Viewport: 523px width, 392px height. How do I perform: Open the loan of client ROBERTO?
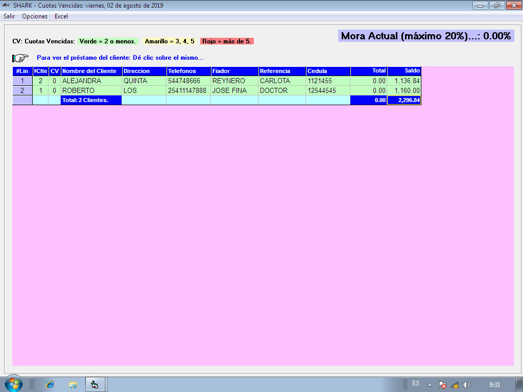point(79,90)
